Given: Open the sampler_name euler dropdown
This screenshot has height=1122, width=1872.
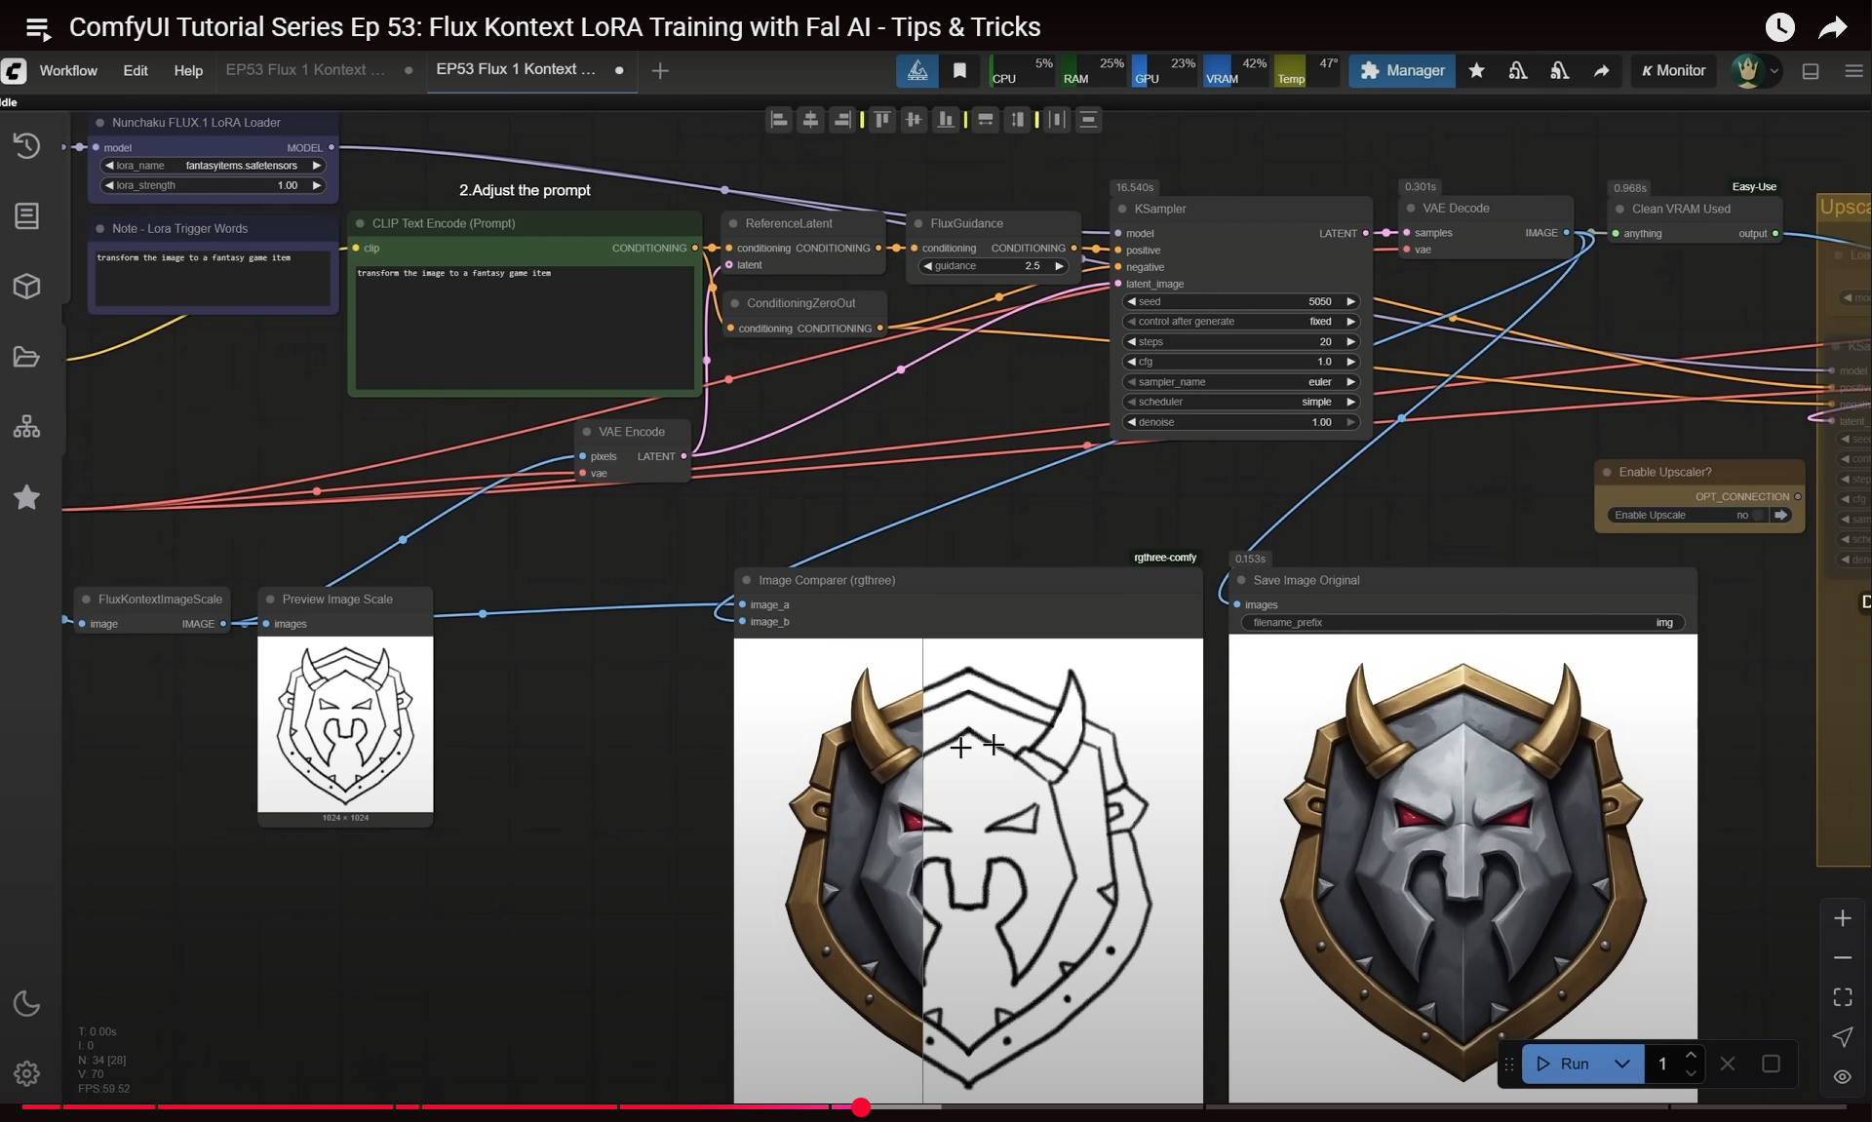Looking at the screenshot, I should coord(1240,382).
